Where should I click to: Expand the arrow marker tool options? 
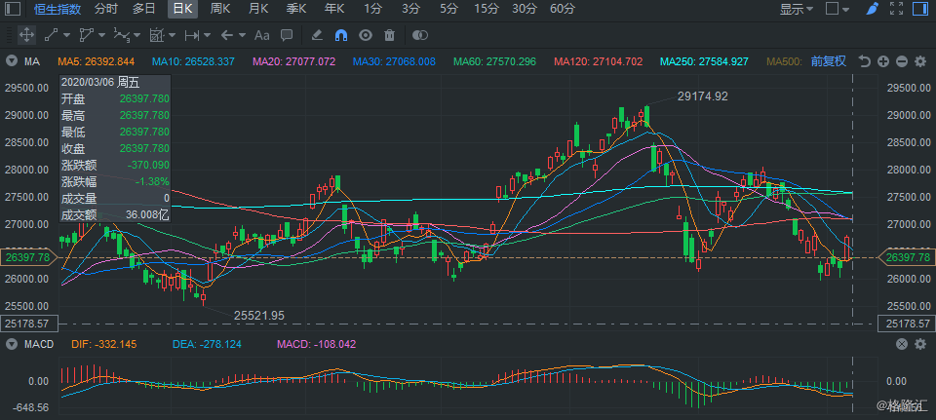tap(242, 35)
